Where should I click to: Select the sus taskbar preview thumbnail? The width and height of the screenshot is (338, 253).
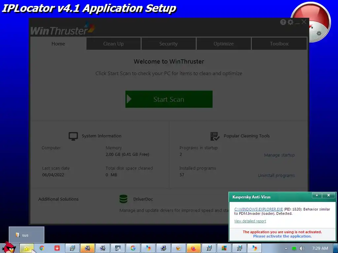(26, 235)
